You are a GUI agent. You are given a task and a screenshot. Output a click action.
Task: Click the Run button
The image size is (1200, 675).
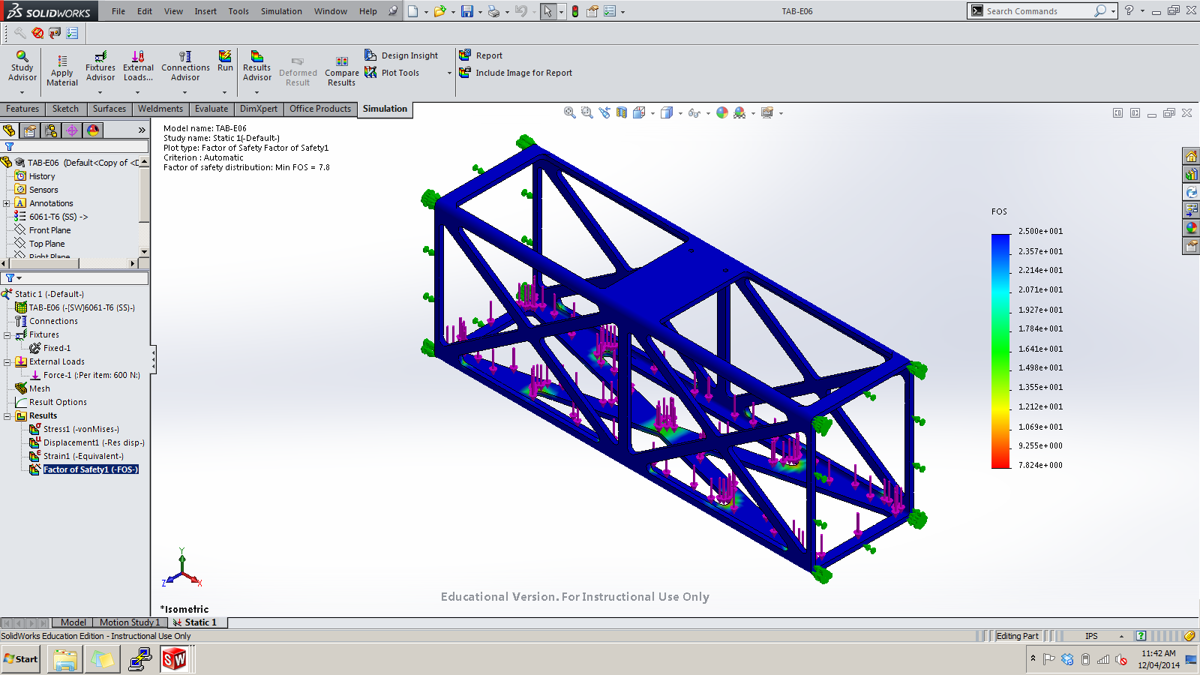coord(225,61)
